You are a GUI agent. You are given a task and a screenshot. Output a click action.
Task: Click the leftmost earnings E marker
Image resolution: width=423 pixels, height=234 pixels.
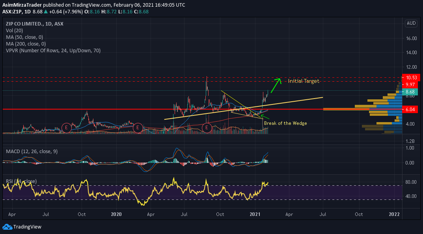[x=66, y=128]
